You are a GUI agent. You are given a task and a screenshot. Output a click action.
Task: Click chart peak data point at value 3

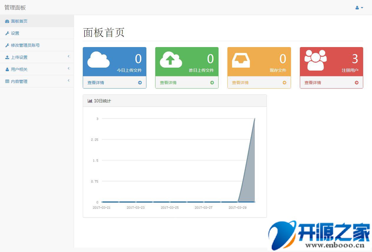(255, 119)
